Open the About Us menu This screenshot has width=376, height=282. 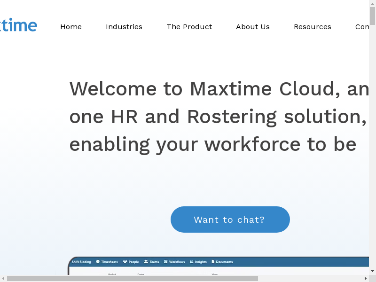tap(253, 27)
